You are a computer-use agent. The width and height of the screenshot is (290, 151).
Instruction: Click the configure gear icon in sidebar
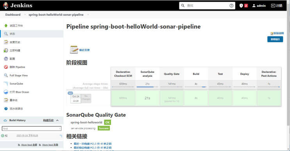pos(6,59)
